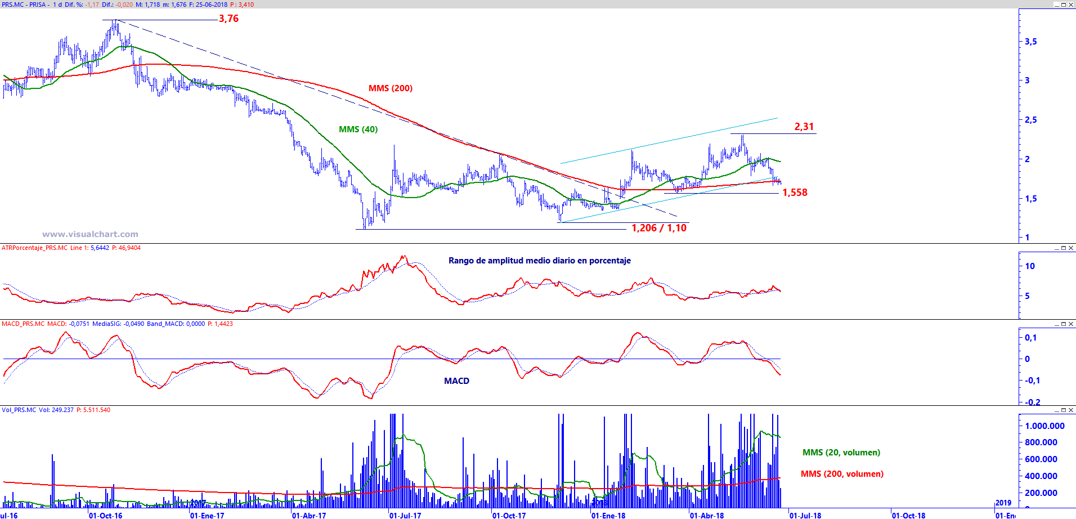Screen dimensions: 1076x519
Task: Click the 'P: 3,410' header value
Action: point(242,5)
